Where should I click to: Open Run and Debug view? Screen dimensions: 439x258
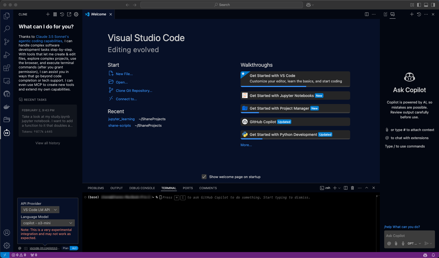pyautogui.click(x=7, y=55)
